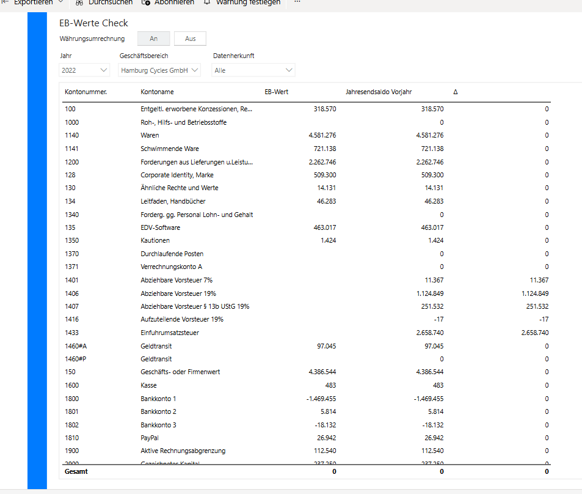The height and width of the screenshot is (494, 582).
Task: Click account name Durchlaufende Posten
Action: point(172,254)
